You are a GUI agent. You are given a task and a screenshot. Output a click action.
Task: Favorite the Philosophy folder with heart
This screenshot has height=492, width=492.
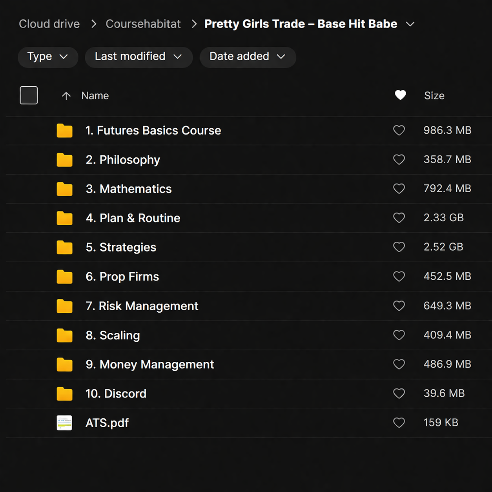click(x=399, y=160)
